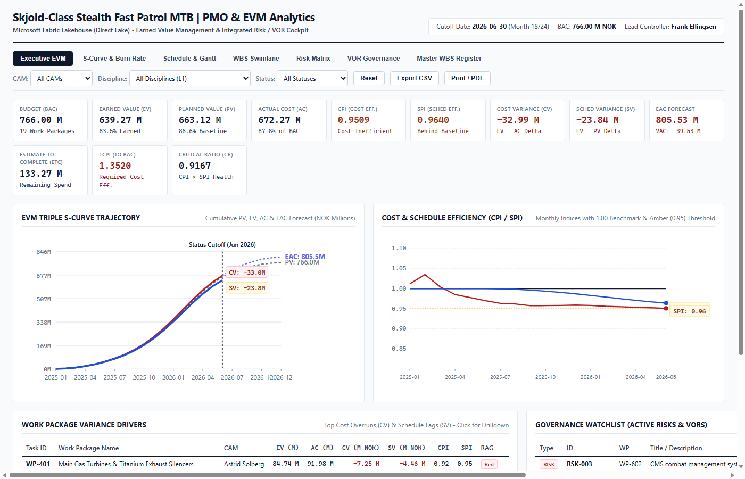
Task: Open the Schedule & Gantt tab
Action: pos(190,59)
